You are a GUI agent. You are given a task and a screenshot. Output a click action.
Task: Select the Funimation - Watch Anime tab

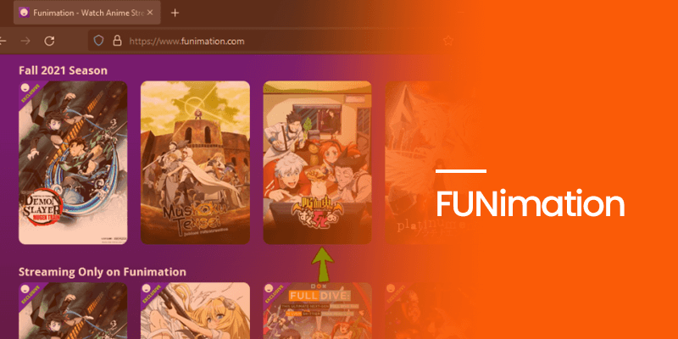pyautogui.click(x=87, y=13)
